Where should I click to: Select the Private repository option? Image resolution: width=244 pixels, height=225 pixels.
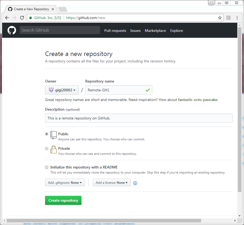[x=47, y=148]
